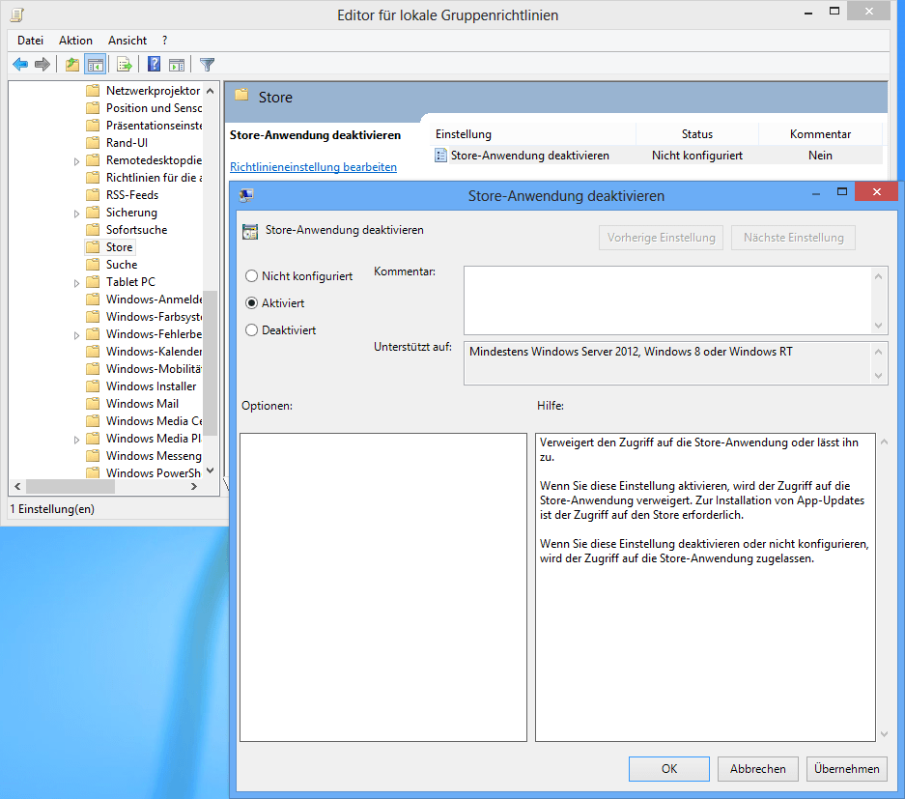Click the tree pane horizontal scrollbar thumb
Viewport: 905px width, 799px height.
point(71,487)
